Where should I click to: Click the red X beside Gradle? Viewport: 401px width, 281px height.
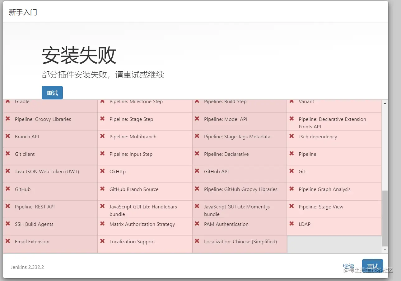(8, 101)
